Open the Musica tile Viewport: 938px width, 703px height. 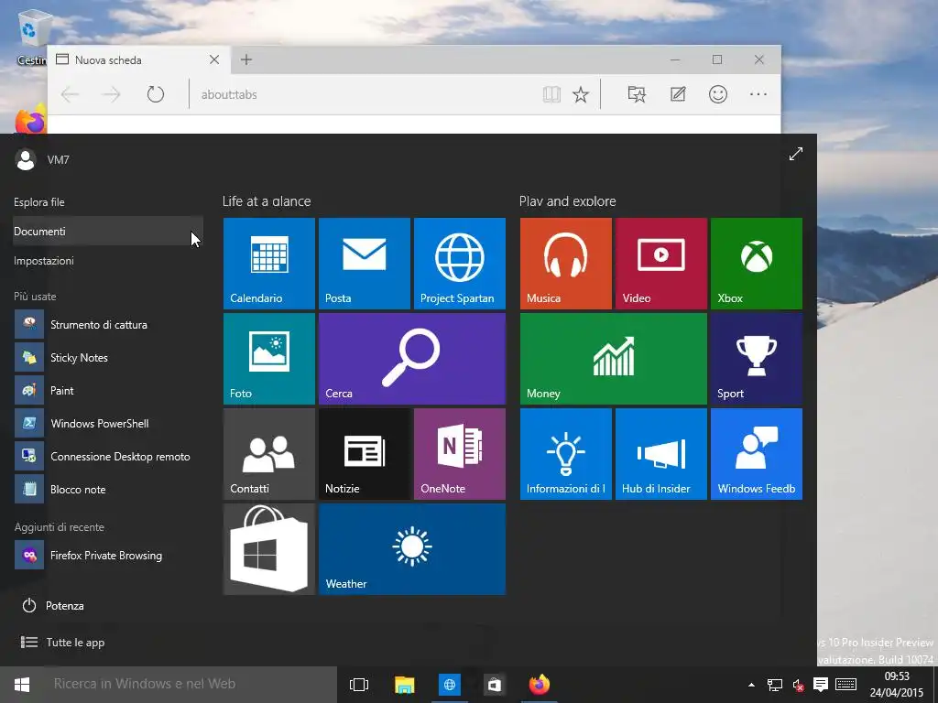566,264
